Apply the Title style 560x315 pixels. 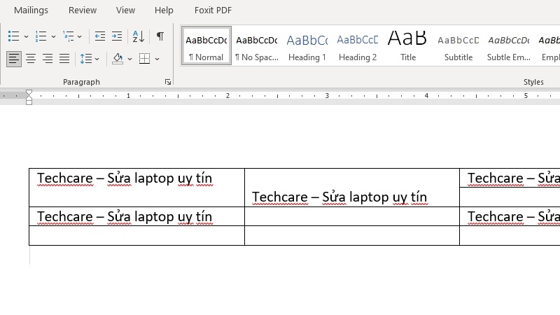(408, 45)
